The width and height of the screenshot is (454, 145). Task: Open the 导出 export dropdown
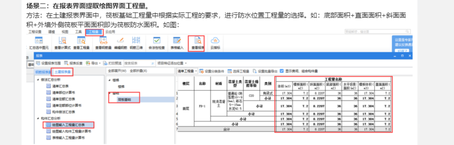(93, 63)
